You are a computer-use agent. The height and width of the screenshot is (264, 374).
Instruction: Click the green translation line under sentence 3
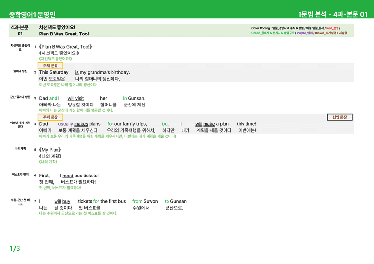pos(76,110)
